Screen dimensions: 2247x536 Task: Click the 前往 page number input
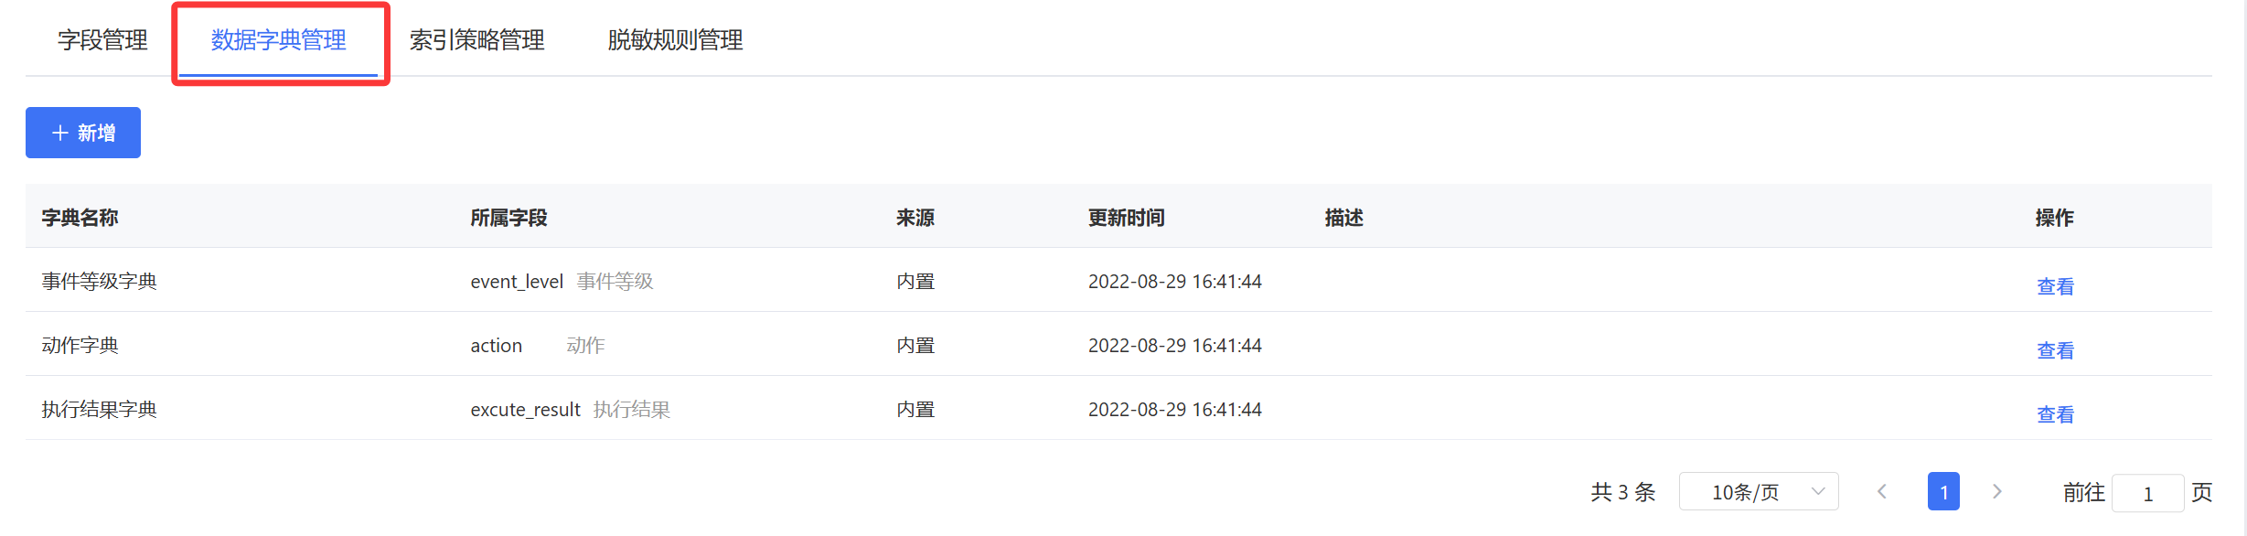coord(2148,493)
